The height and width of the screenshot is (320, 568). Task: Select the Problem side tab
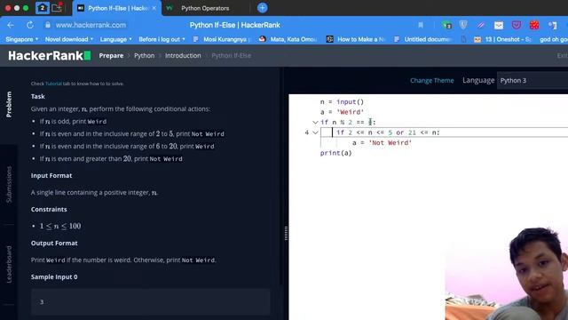click(9, 105)
